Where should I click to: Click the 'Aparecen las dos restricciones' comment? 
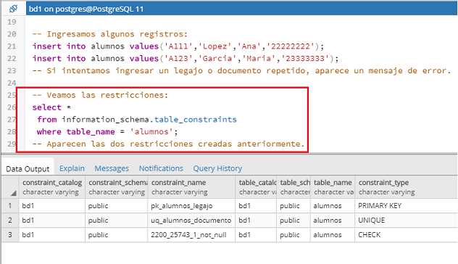click(169, 144)
